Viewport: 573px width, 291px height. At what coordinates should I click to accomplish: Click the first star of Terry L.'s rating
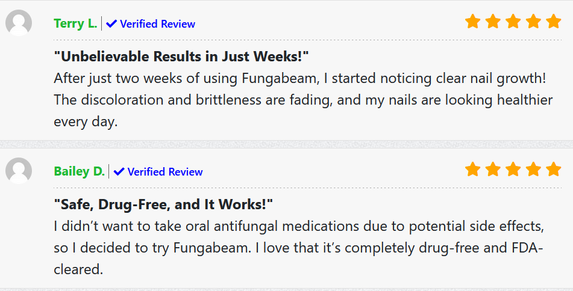[473, 22]
